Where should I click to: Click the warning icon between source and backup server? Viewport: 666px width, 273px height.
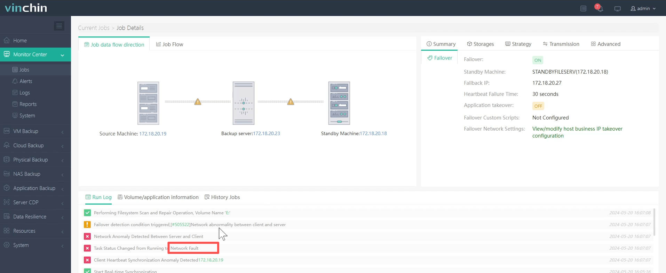198,102
